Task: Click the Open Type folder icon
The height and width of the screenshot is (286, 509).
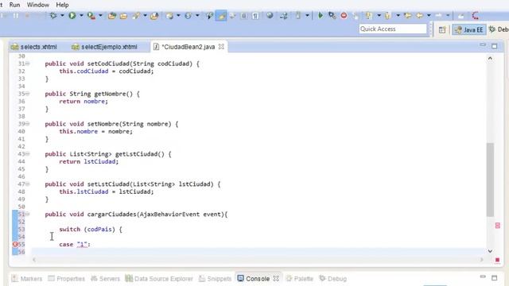Action: (123, 16)
